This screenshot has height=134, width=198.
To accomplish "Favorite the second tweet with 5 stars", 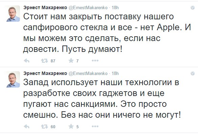I will [x=71, y=127].
